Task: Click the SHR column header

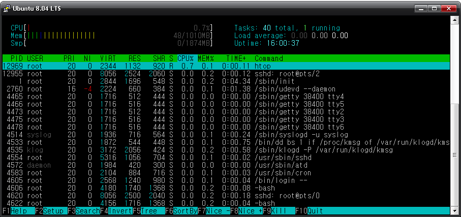Action: click(159, 58)
